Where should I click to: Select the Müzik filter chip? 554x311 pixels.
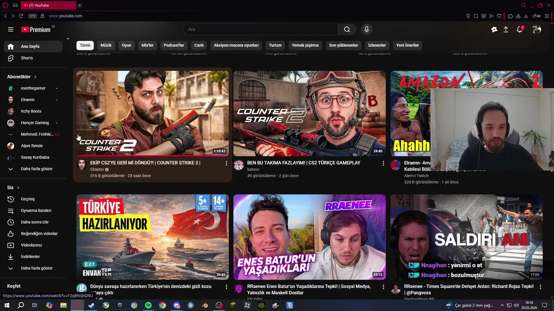106,45
